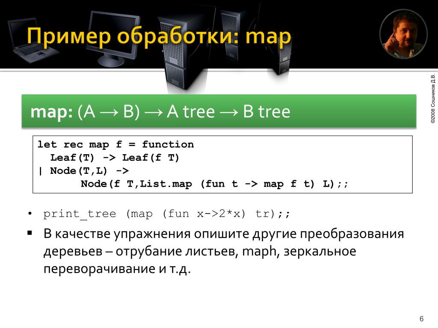This screenshot has width=438, height=328.
Task: Click the code line "| Node(T,L) ->"
Action: (83, 171)
